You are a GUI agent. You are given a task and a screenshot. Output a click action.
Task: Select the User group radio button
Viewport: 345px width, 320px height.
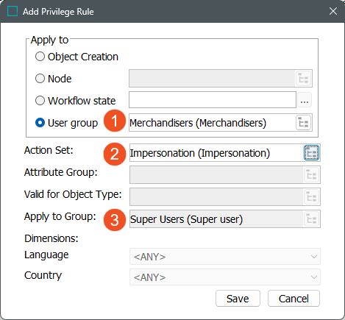tap(40, 123)
